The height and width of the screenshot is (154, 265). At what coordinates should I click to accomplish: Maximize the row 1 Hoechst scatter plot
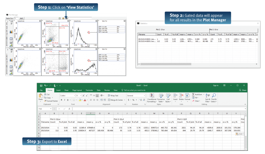point(40,21)
